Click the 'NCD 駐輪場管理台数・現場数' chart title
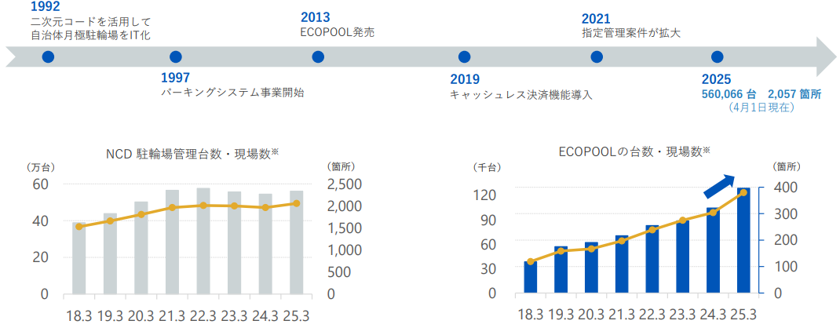 pos(192,154)
